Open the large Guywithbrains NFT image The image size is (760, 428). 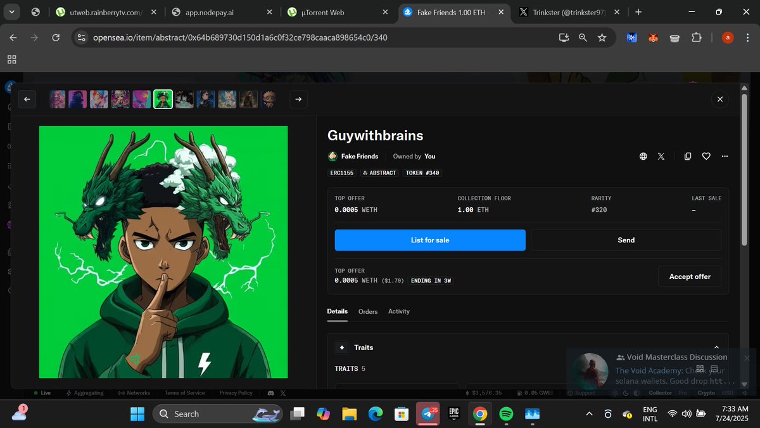pos(163,252)
